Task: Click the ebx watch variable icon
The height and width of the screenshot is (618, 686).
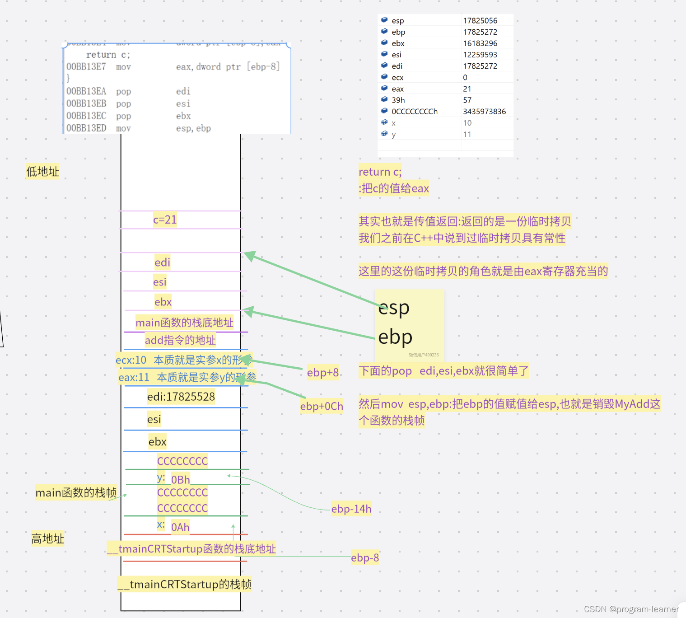Action: click(384, 42)
